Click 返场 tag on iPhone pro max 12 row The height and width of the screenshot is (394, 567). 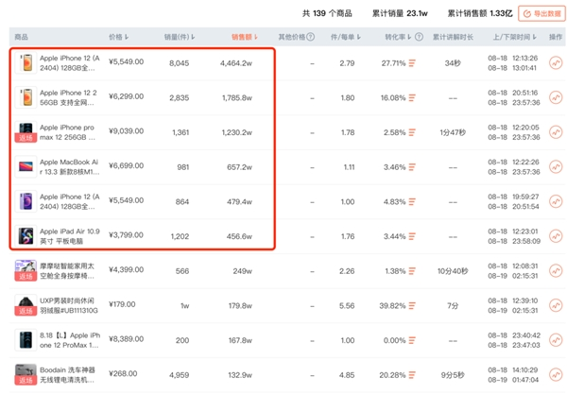point(26,138)
